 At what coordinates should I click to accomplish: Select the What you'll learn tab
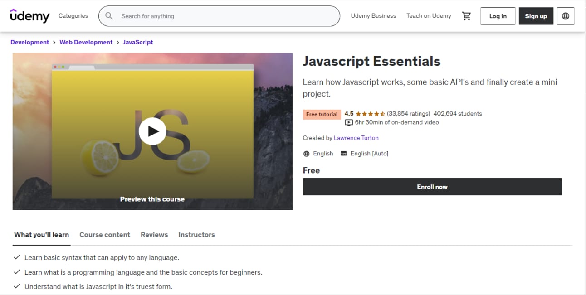pos(41,235)
